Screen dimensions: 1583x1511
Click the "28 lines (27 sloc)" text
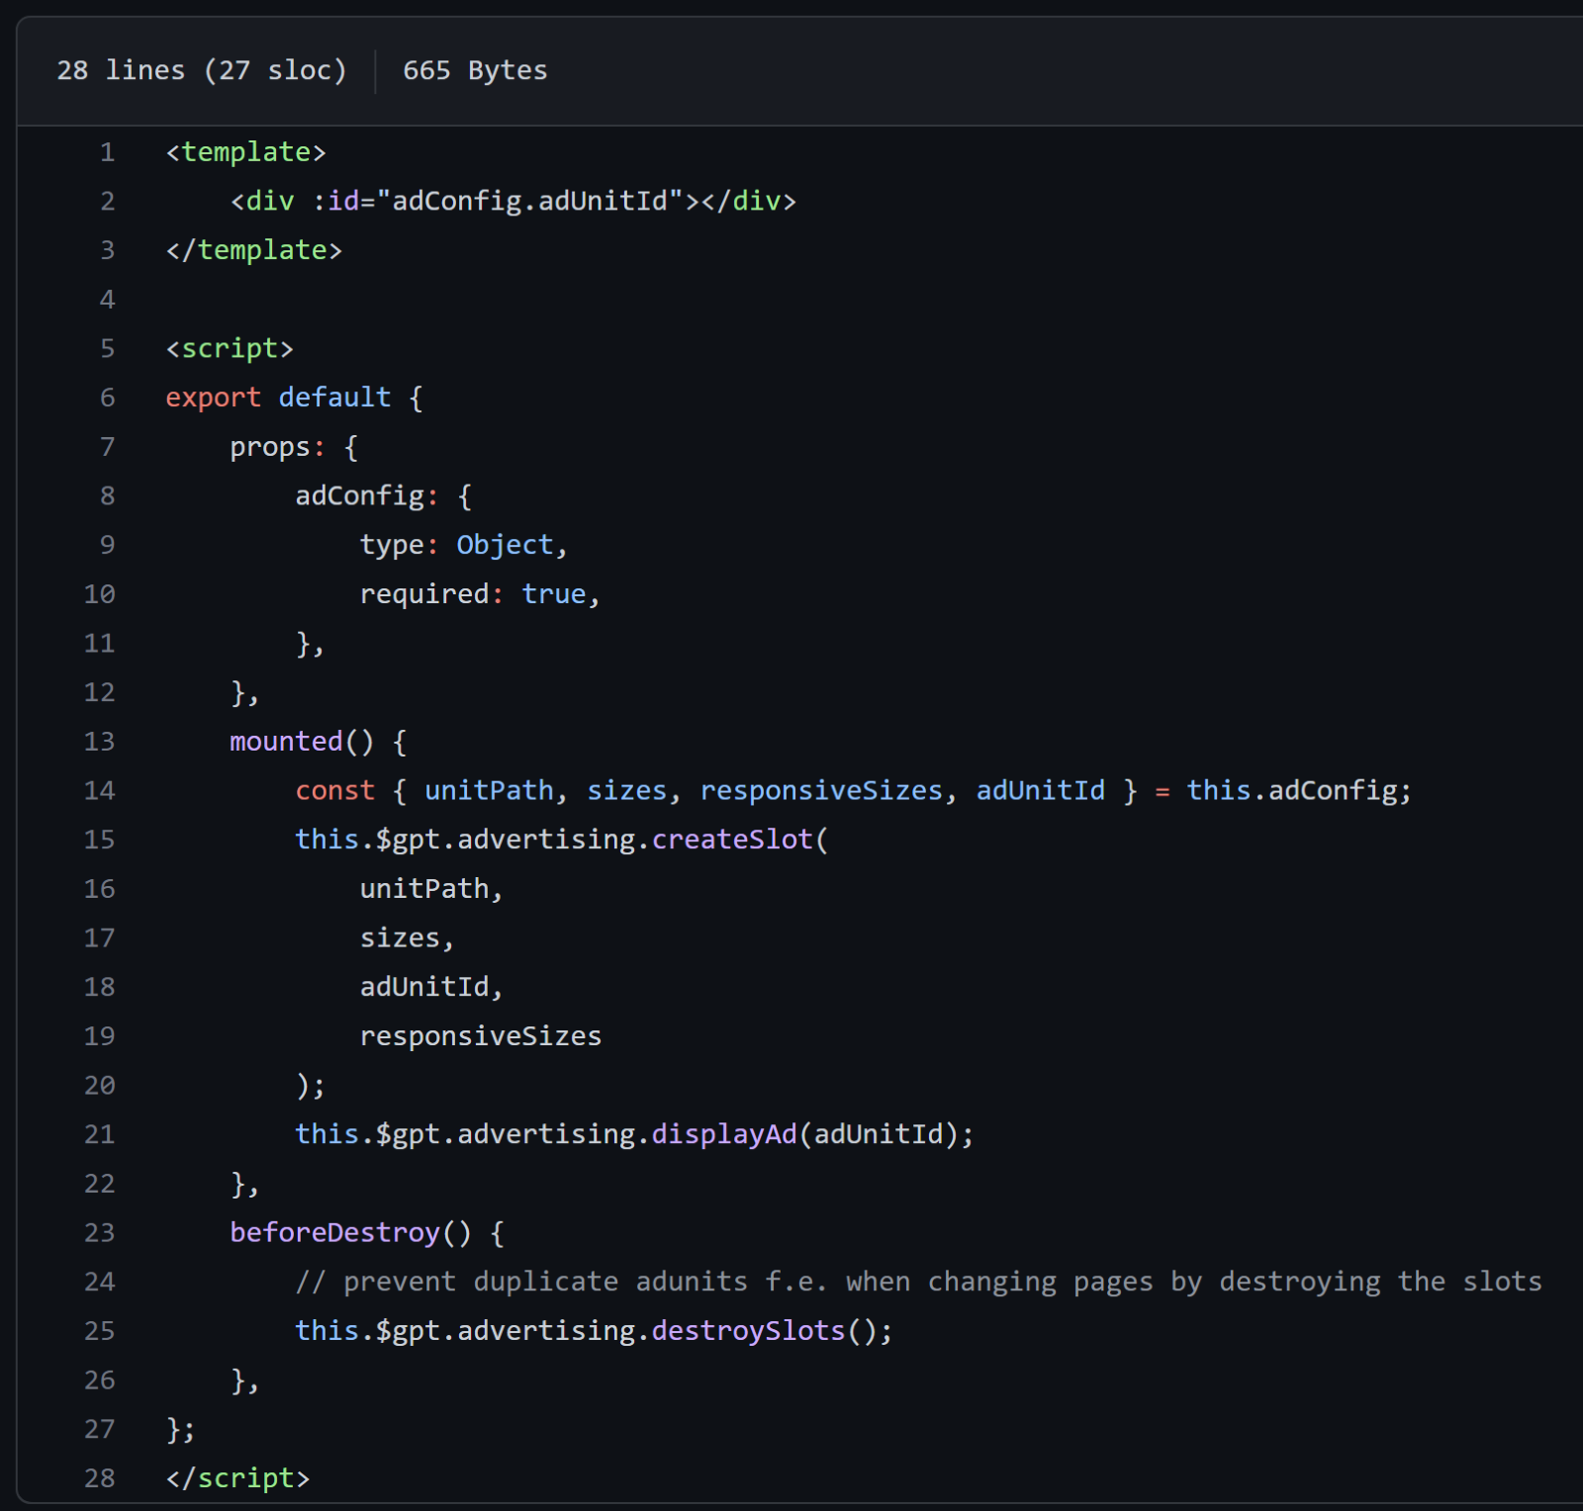202,70
